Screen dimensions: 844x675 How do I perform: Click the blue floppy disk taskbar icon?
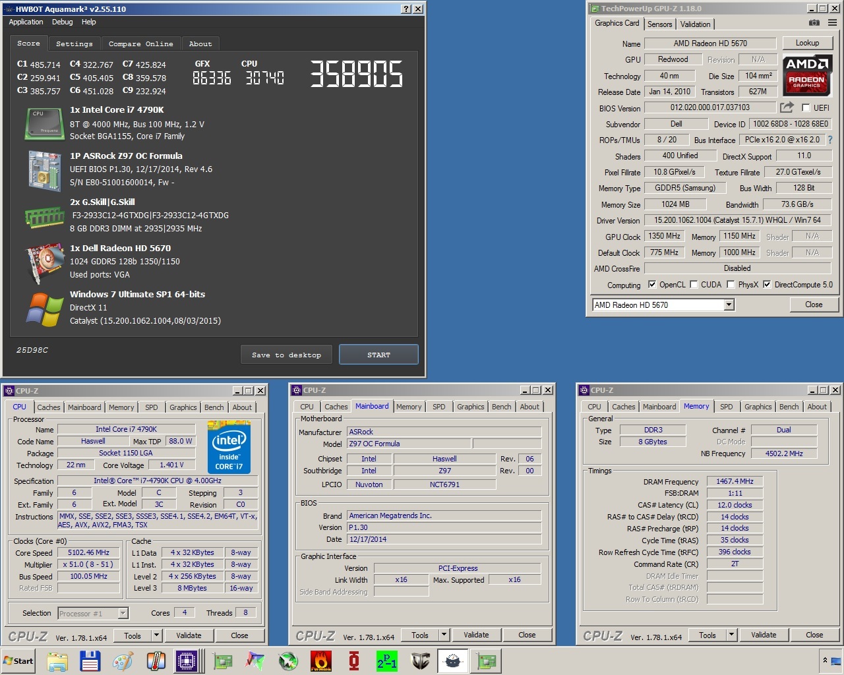(x=90, y=661)
